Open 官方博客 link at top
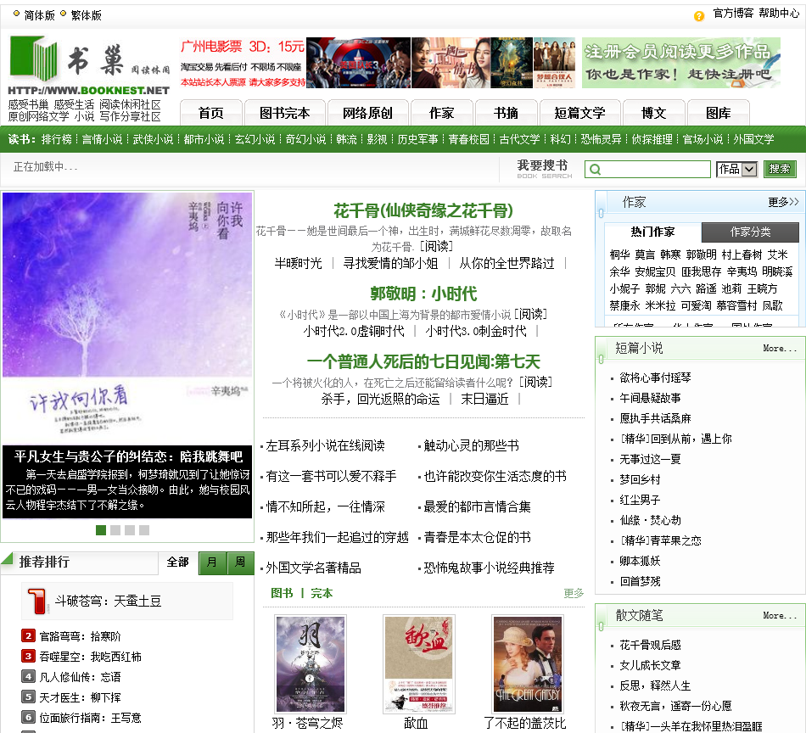This screenshot has width=806, height=733. [733, 14]
